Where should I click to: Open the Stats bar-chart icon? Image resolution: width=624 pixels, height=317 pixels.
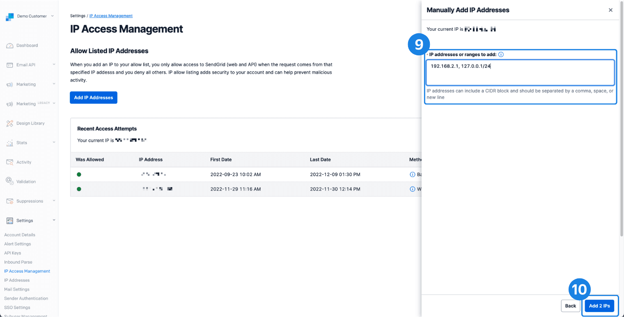tap(10, 143)
